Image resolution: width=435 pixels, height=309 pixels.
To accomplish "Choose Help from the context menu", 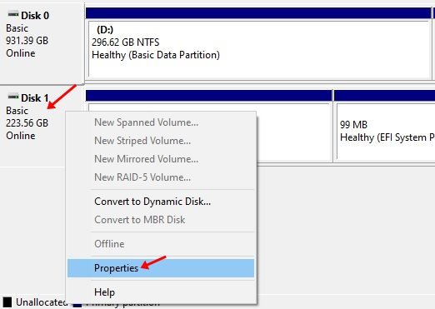I will tap(161, 292).
